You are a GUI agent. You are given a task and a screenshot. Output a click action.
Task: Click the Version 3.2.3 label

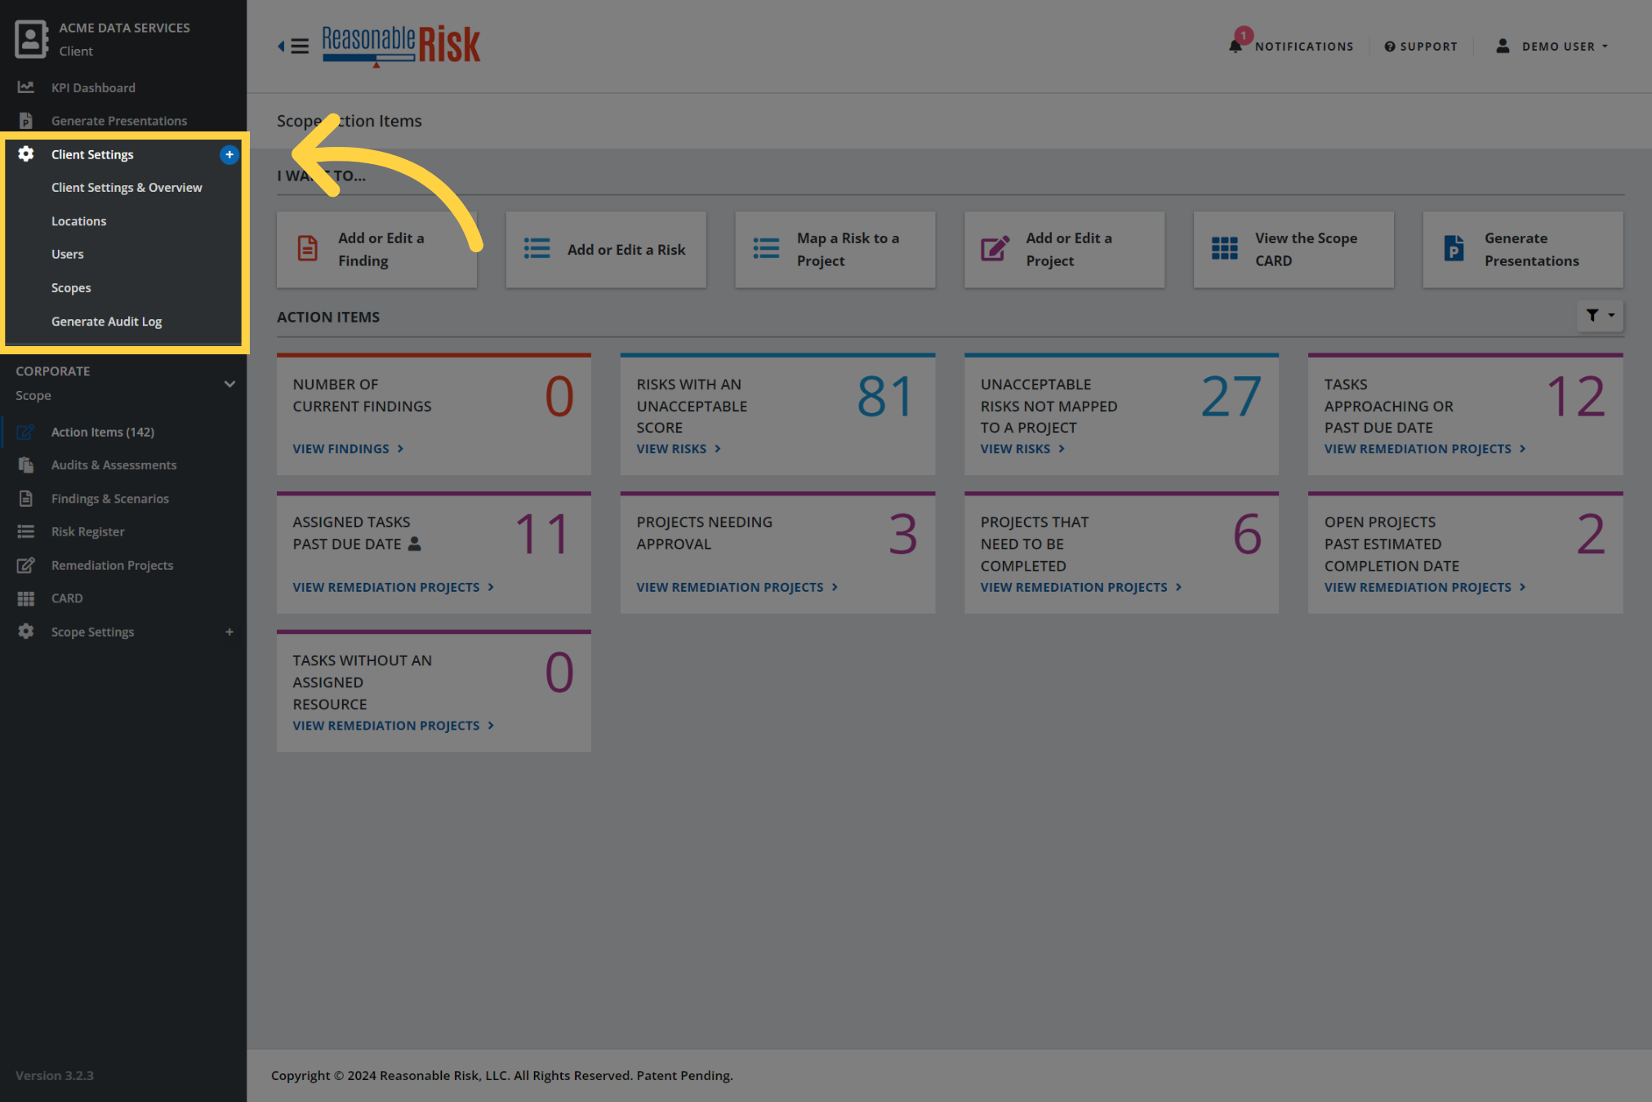click(x=55, y=1075)
